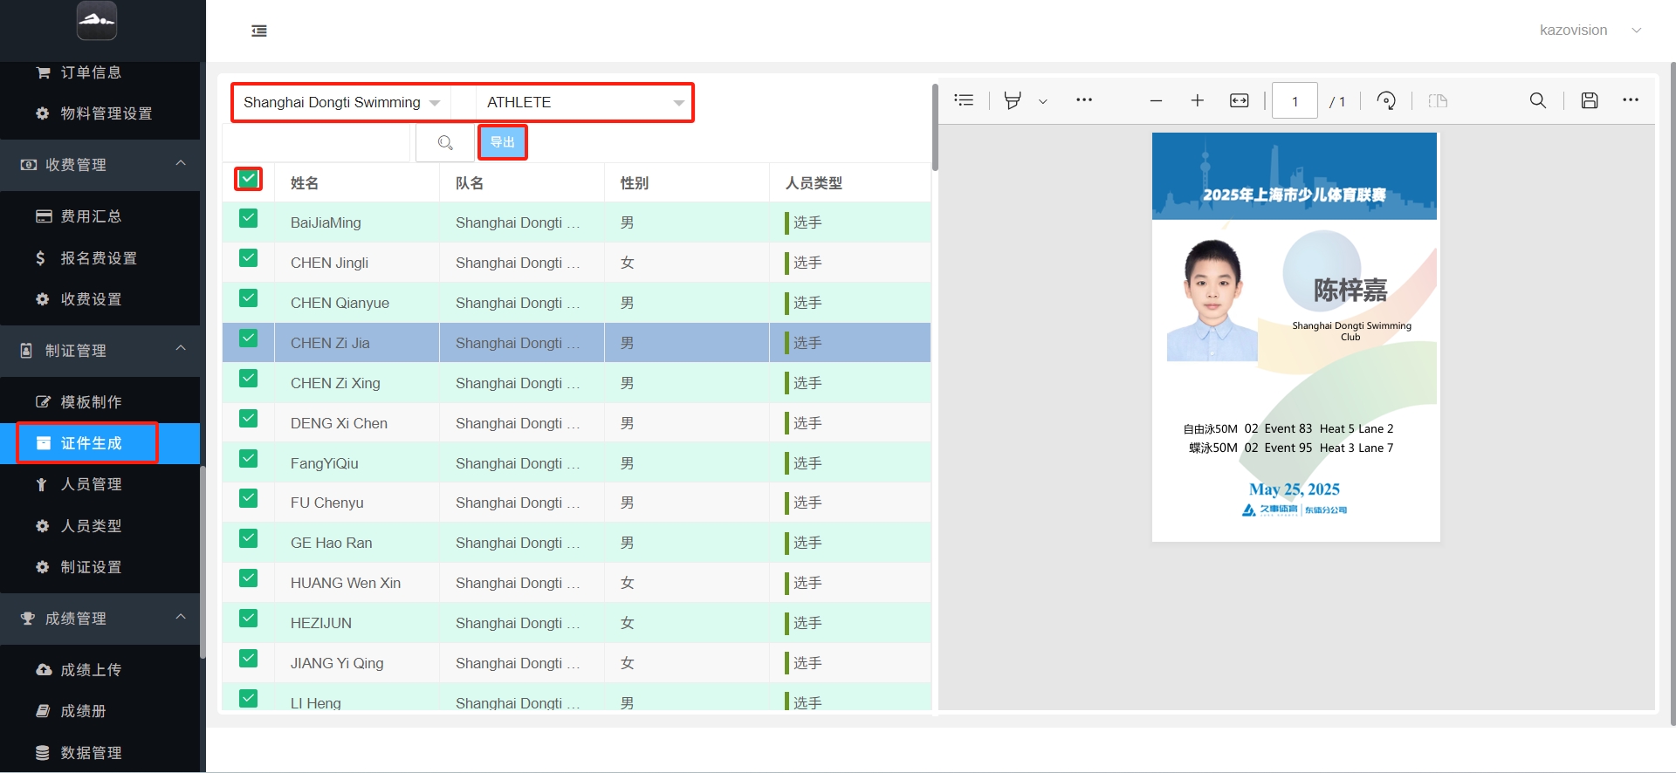Click the blue 导出 export button
Screen dimensions: 1676x773
tap(502, 142)
